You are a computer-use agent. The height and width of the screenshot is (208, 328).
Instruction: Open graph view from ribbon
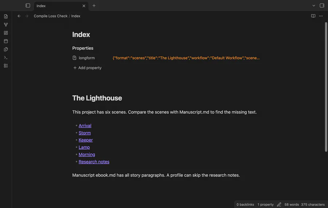pyautogui.click(x=6, y=25)
